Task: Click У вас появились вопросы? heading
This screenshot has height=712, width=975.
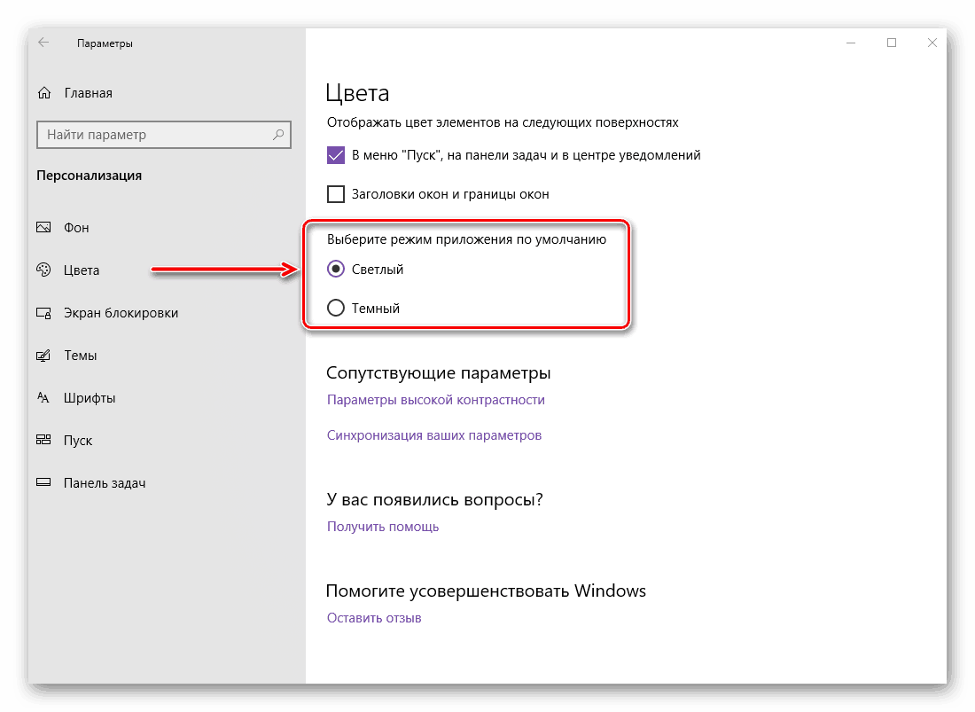Action: point(434,499)
